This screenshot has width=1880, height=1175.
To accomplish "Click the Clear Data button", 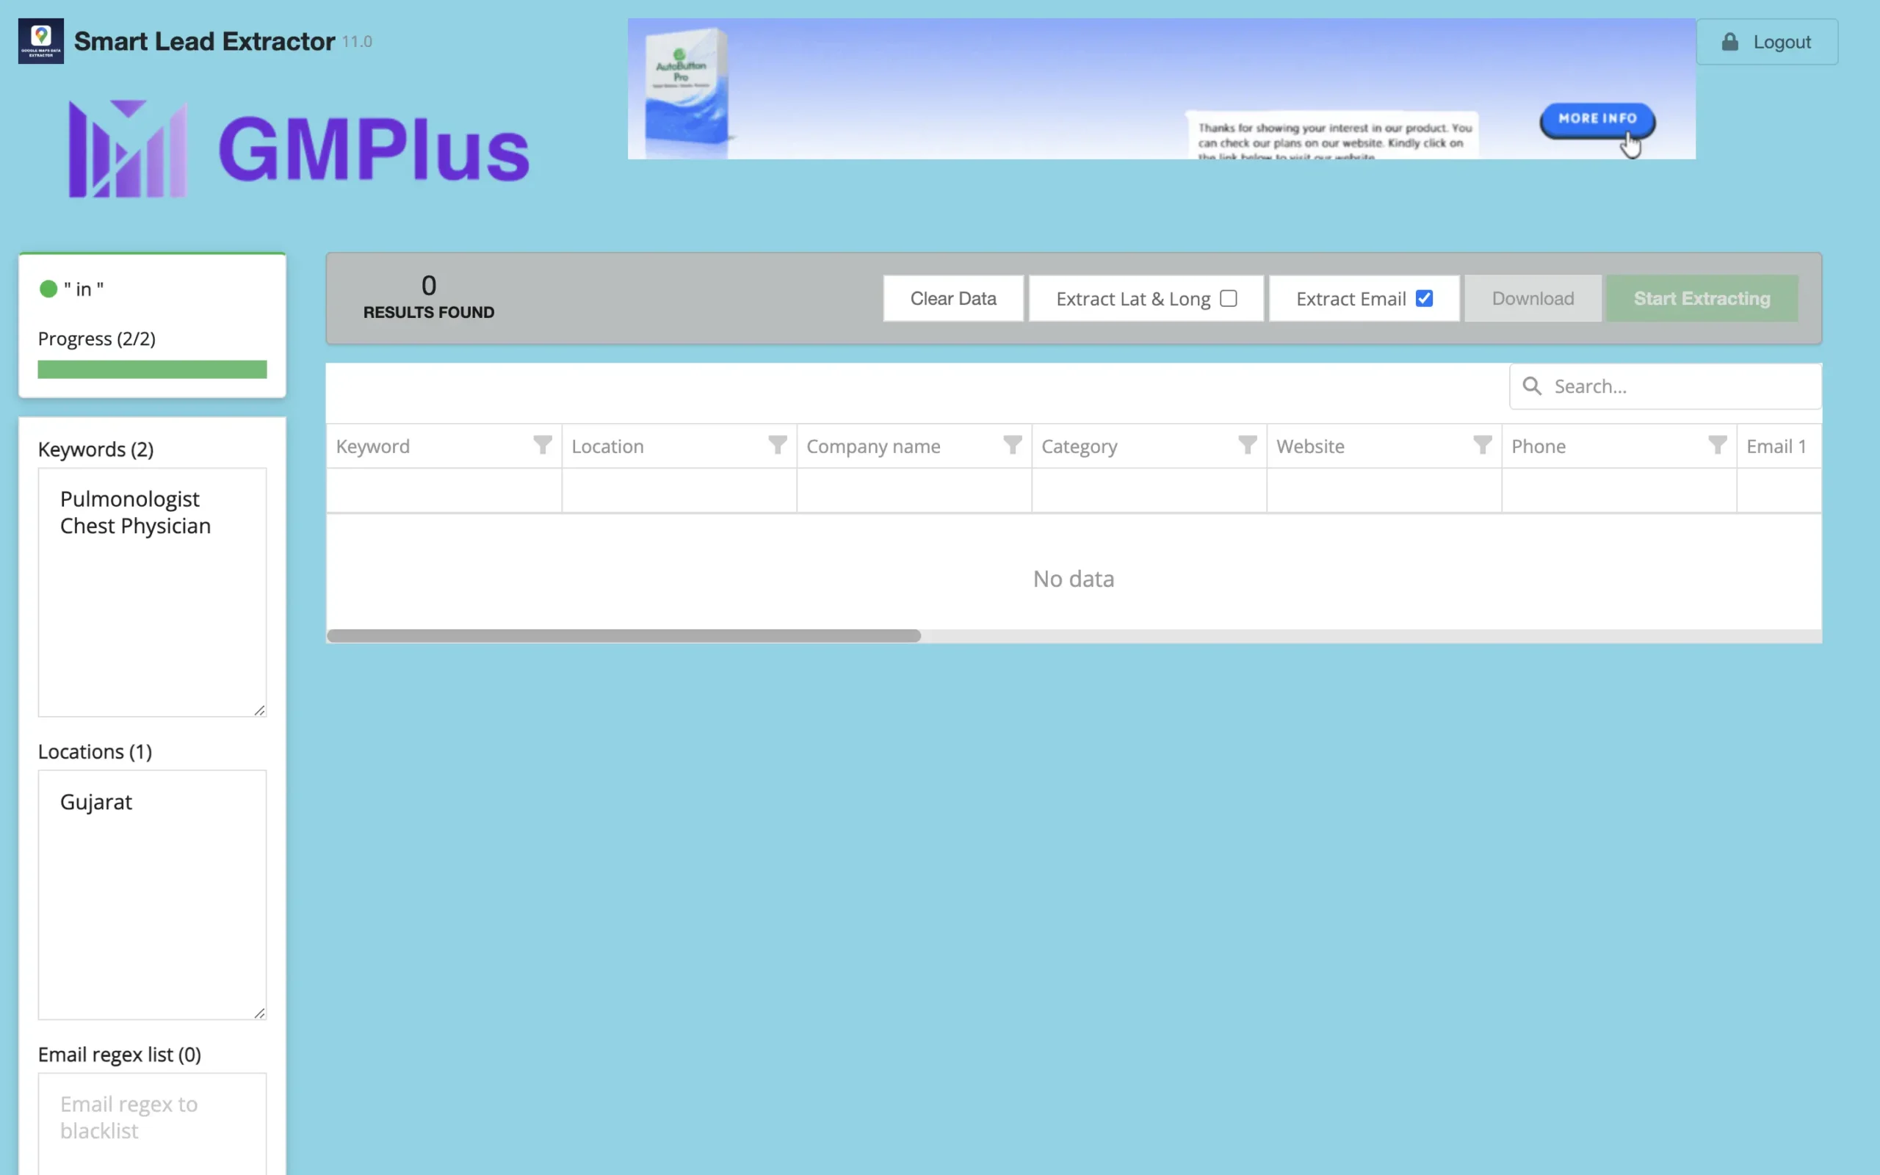I will click(x=953, y=297).
